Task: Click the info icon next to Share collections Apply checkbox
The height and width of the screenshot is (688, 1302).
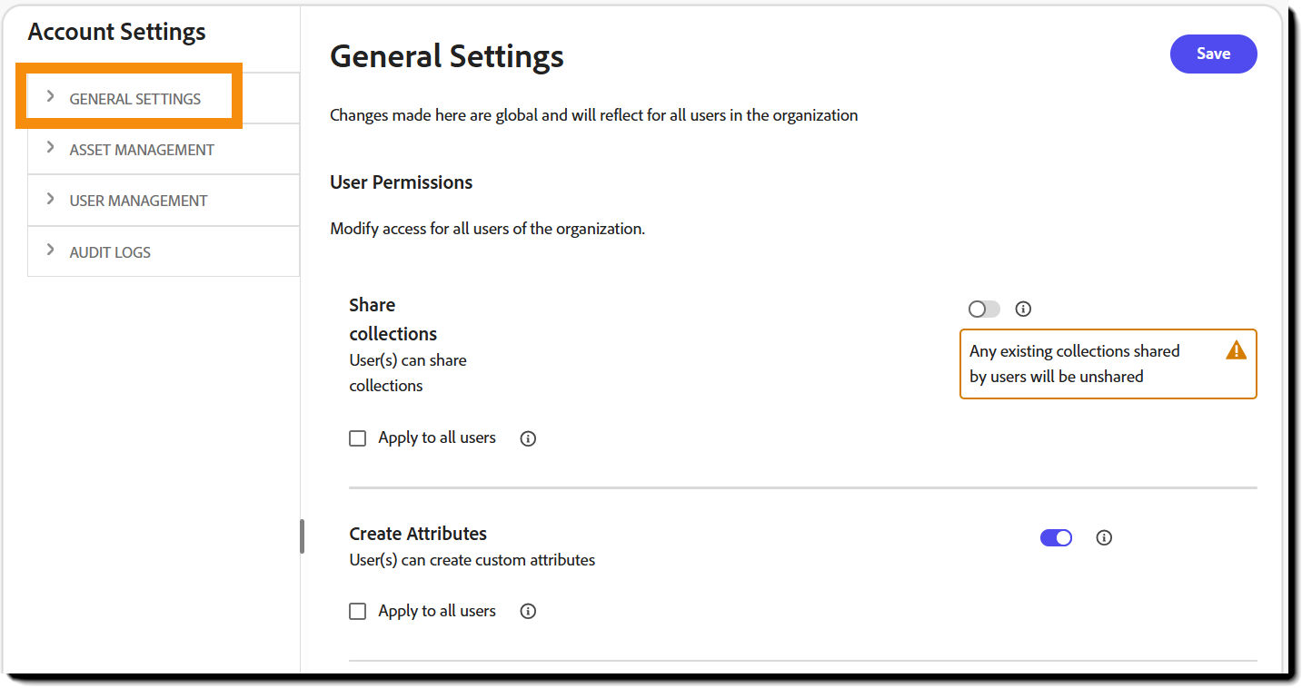Action: [x=528, y=437]
